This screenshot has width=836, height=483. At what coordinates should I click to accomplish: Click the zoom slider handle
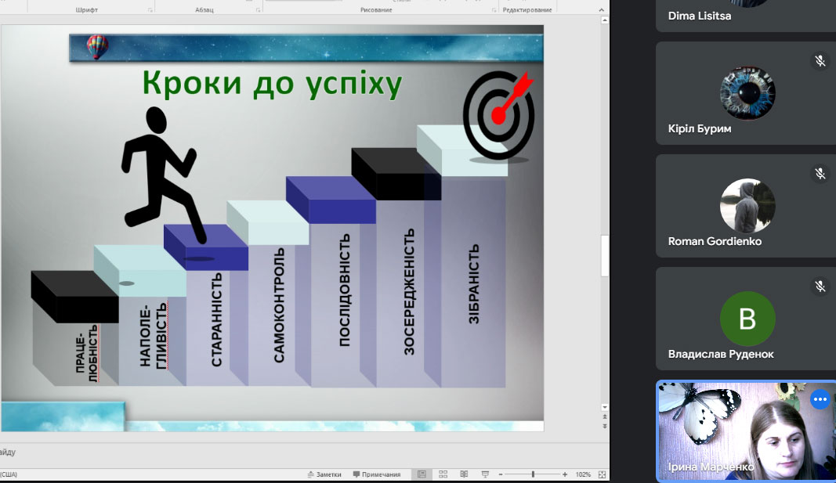point(533,474)
